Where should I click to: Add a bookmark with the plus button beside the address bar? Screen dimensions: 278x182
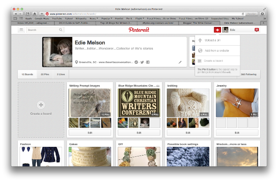point(42,14)
